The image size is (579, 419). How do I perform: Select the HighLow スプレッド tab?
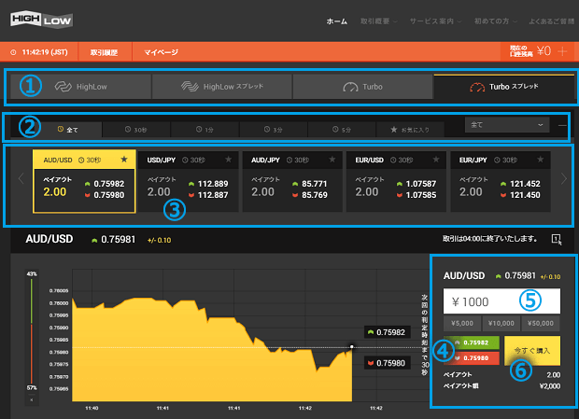pyautogui.click(x=222, y=87)
